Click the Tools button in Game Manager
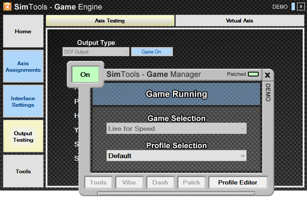The height and width of the screenshot is (197, 307). tap(98, 182)
